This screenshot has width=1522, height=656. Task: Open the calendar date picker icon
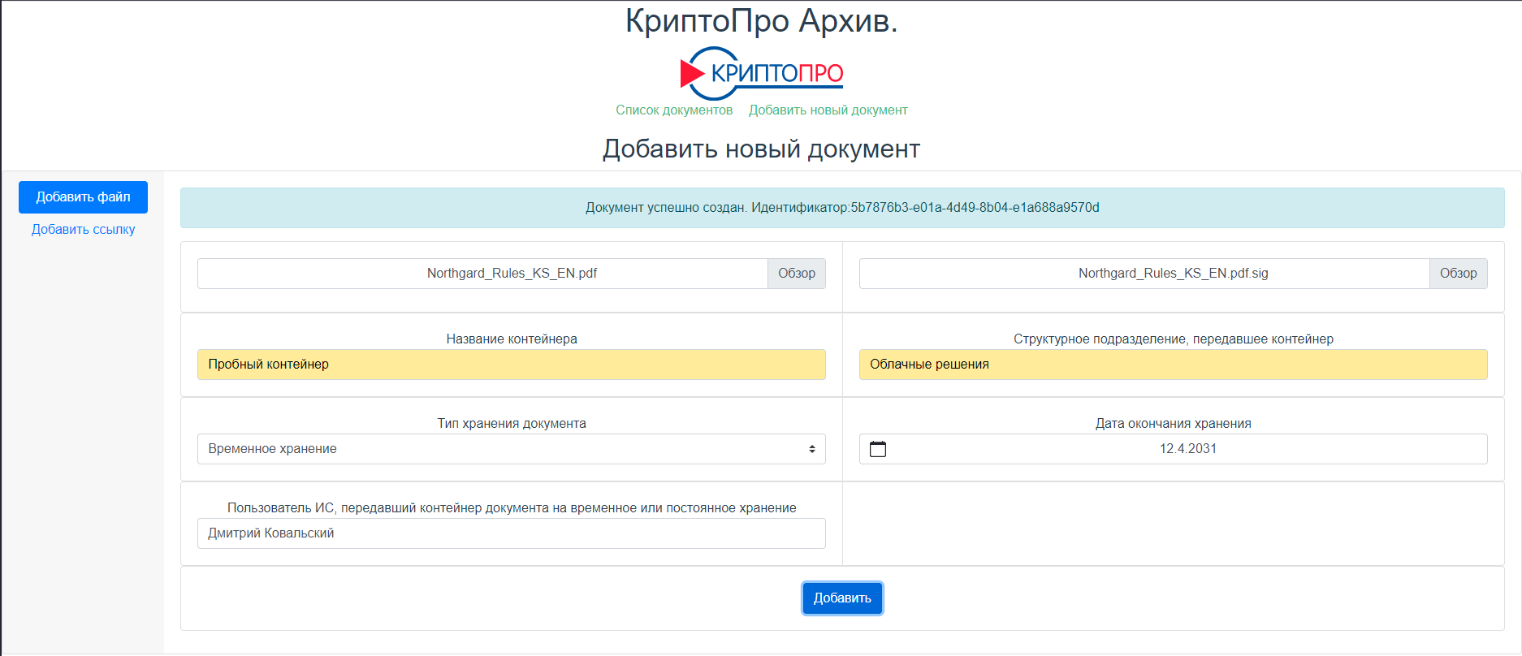pyautogui.click(x=878, y=449)
